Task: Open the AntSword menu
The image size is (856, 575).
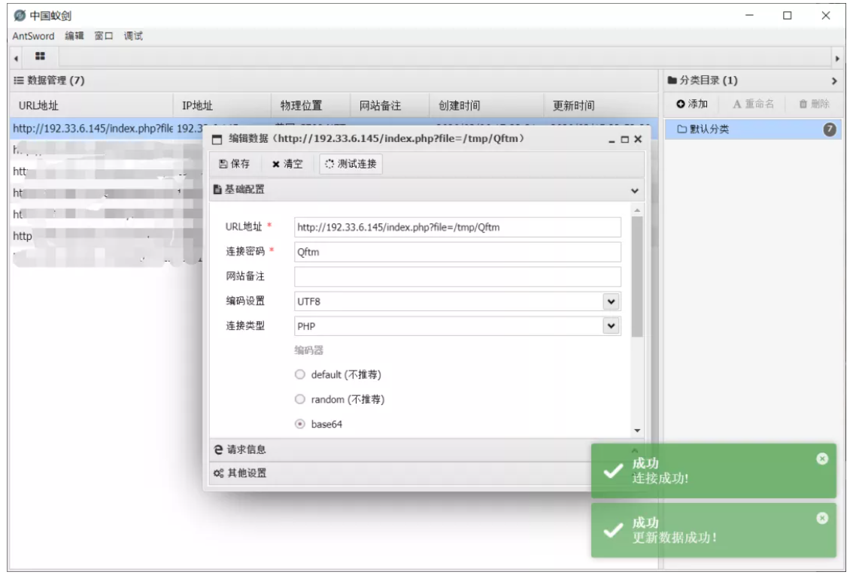Action: [x=33, y=36]
